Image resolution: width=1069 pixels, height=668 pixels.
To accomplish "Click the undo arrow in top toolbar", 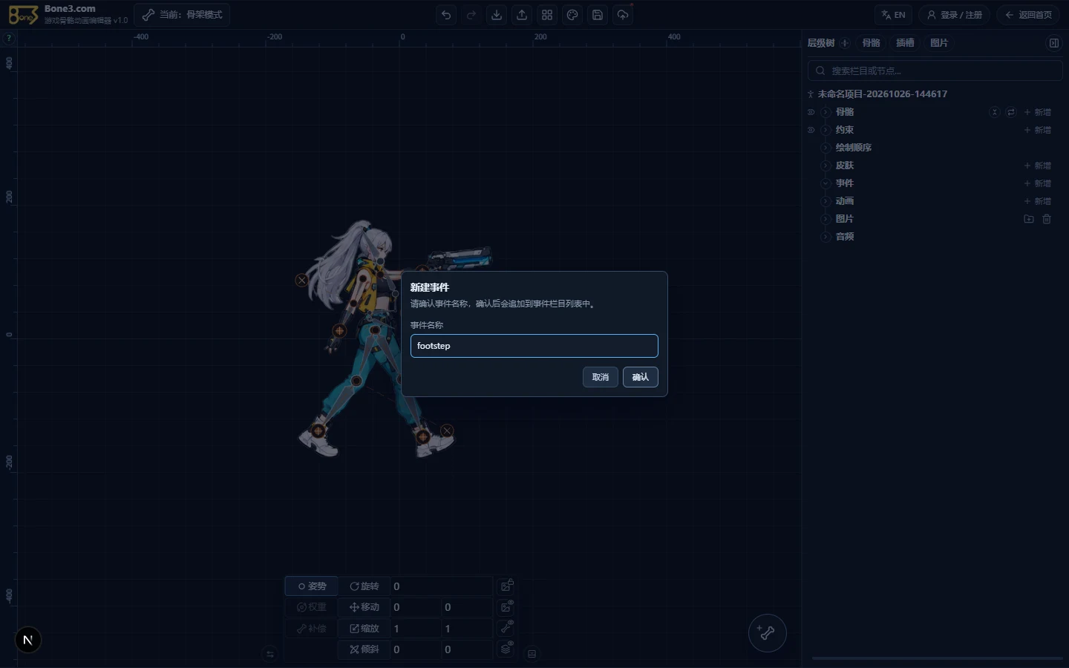I will 446,15.
